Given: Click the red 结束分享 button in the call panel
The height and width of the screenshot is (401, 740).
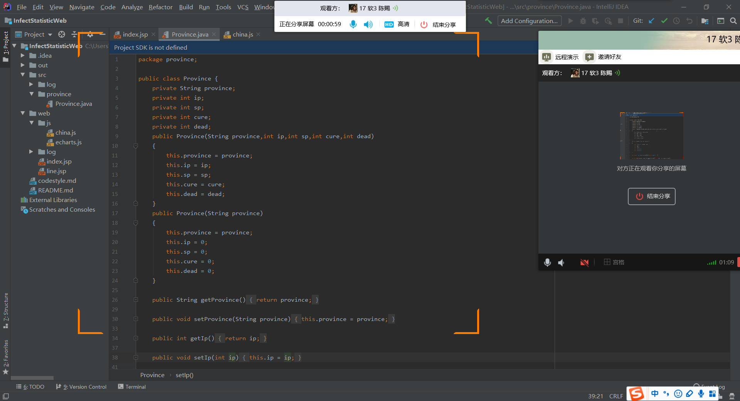Looking at the screenshot, I should tap(651, 196).
